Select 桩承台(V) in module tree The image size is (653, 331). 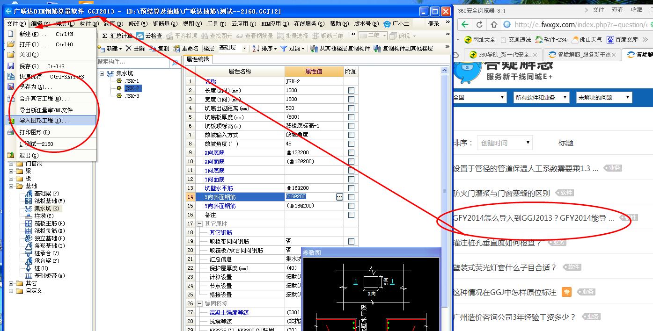point(47,253)
